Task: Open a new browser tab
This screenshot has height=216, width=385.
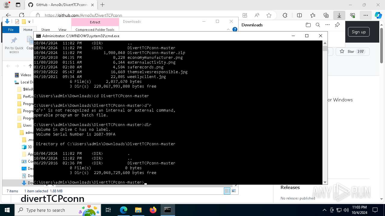Action: [103, 5]
